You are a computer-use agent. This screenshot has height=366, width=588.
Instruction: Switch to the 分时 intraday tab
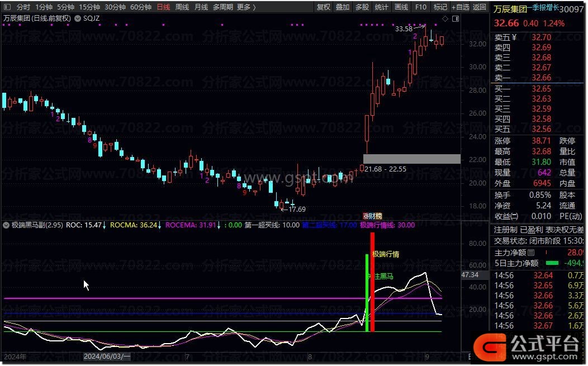pos(23,7)
